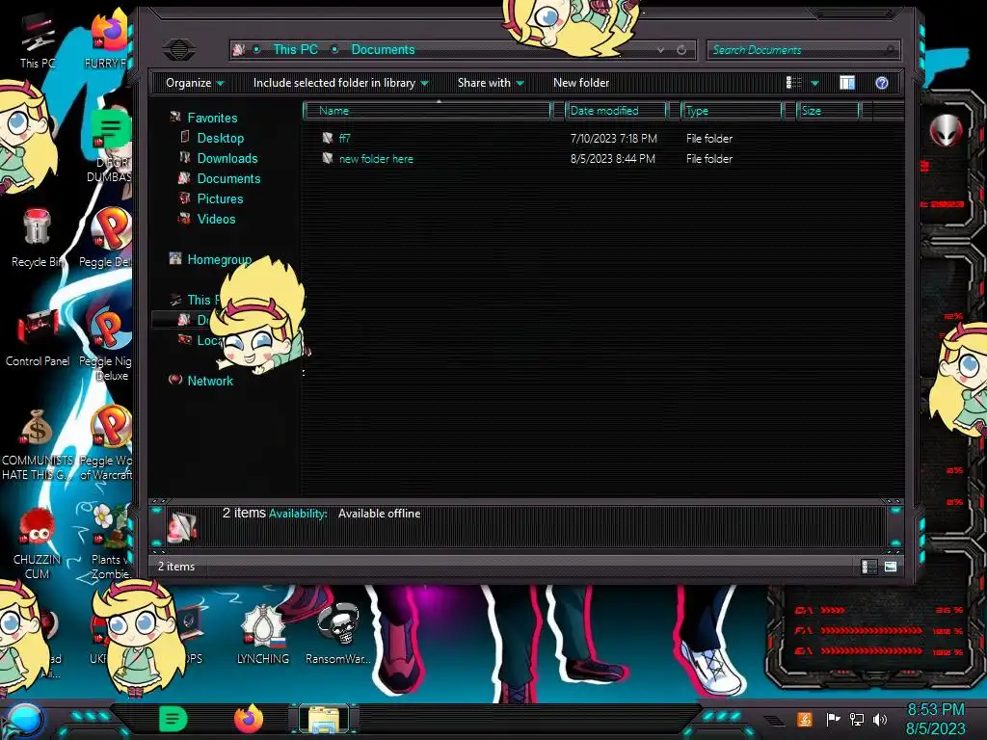Click the change view icon in the toolbar
This screenshot has height=740, width=987.
pos(794,83)
